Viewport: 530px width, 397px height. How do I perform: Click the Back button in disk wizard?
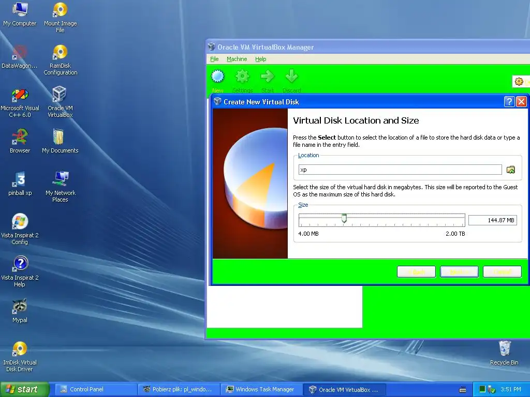[x=416, y=272]
